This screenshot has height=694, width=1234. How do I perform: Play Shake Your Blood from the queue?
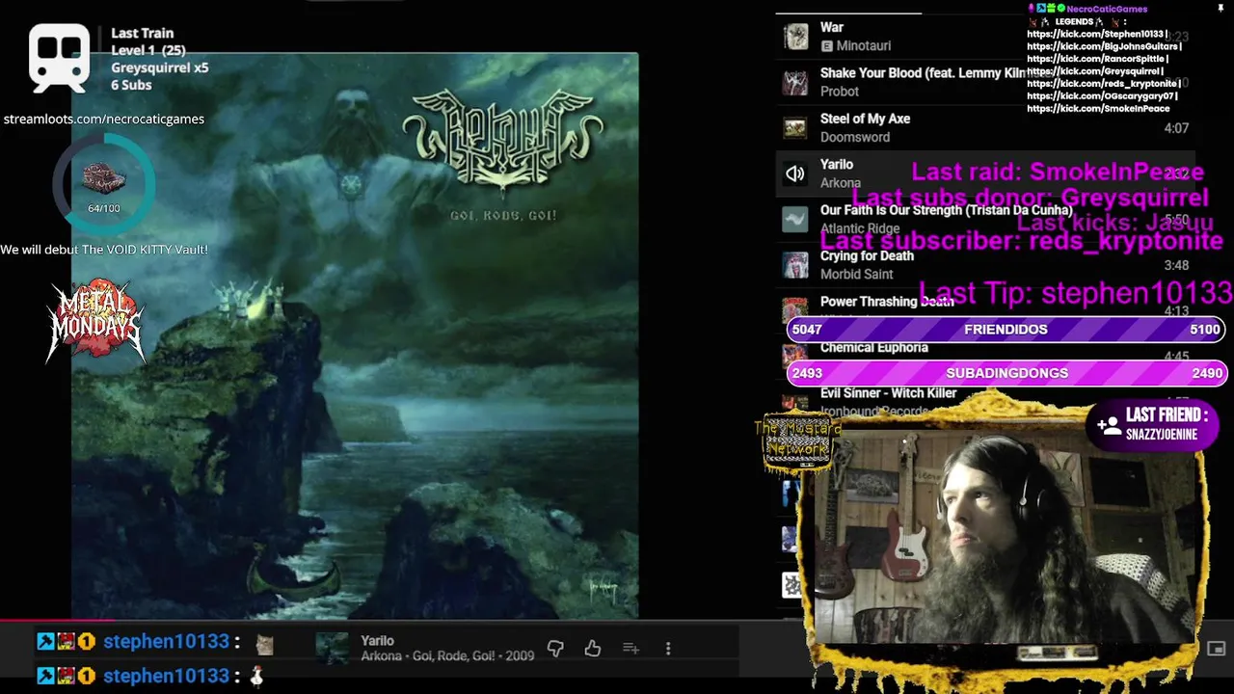(x=985, y=82)
